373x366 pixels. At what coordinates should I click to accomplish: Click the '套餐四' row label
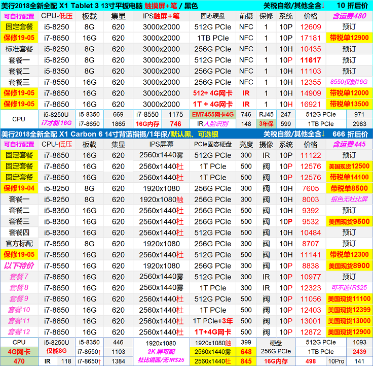(x=19, y=232)
